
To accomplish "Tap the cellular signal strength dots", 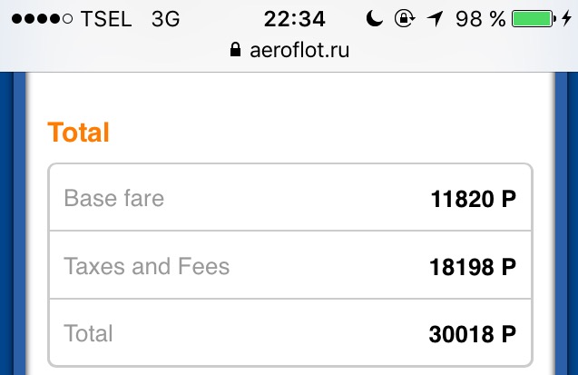I will pyautogui.click(x=38, y=19).
